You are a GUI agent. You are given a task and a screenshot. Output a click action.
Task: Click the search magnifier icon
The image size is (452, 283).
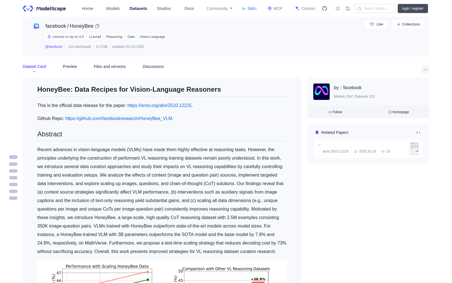point(359,8)
